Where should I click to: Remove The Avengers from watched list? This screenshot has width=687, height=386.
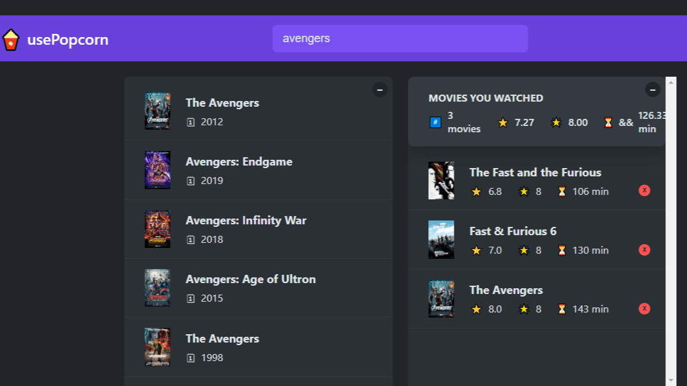644,309
